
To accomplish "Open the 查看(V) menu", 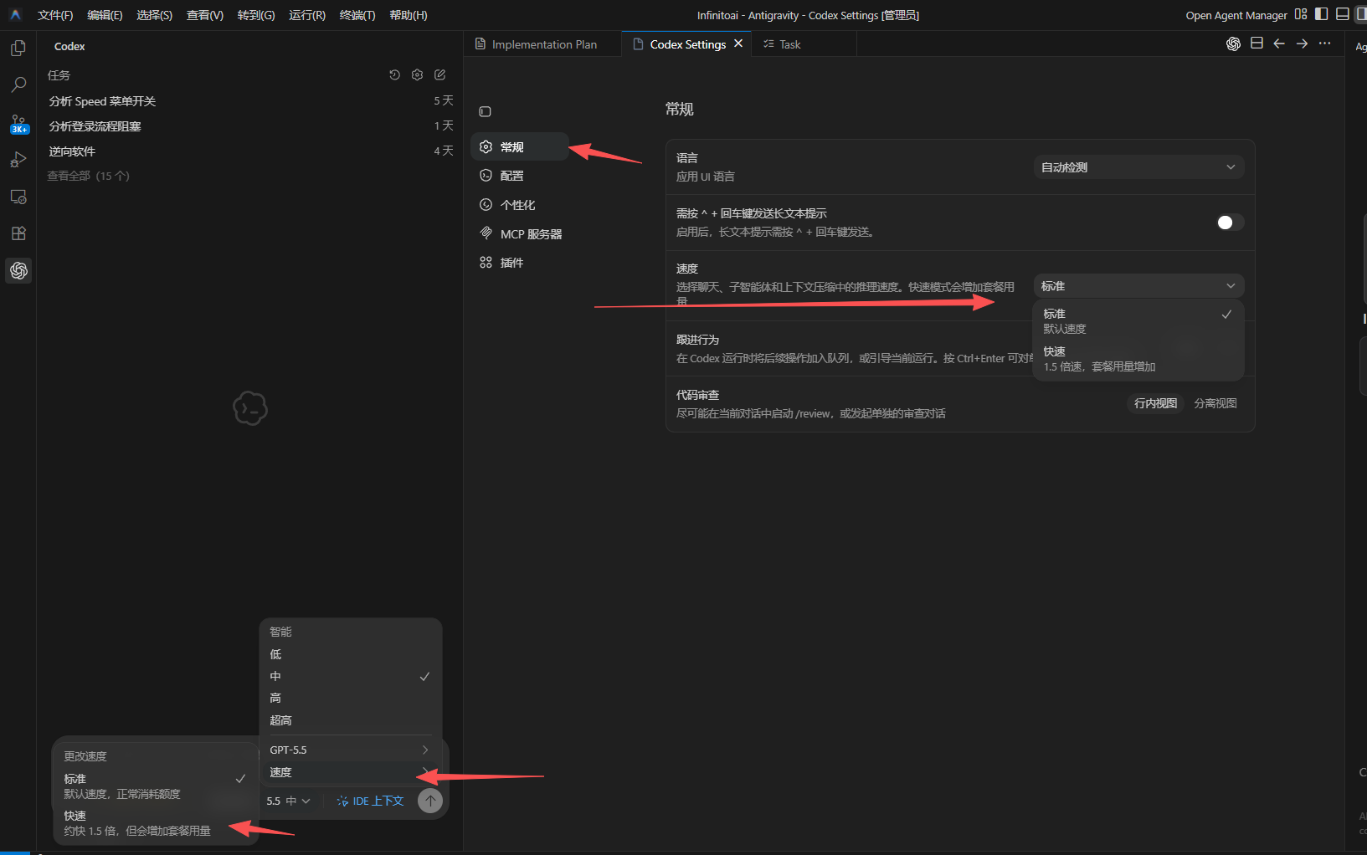I will tap(205, 15).
